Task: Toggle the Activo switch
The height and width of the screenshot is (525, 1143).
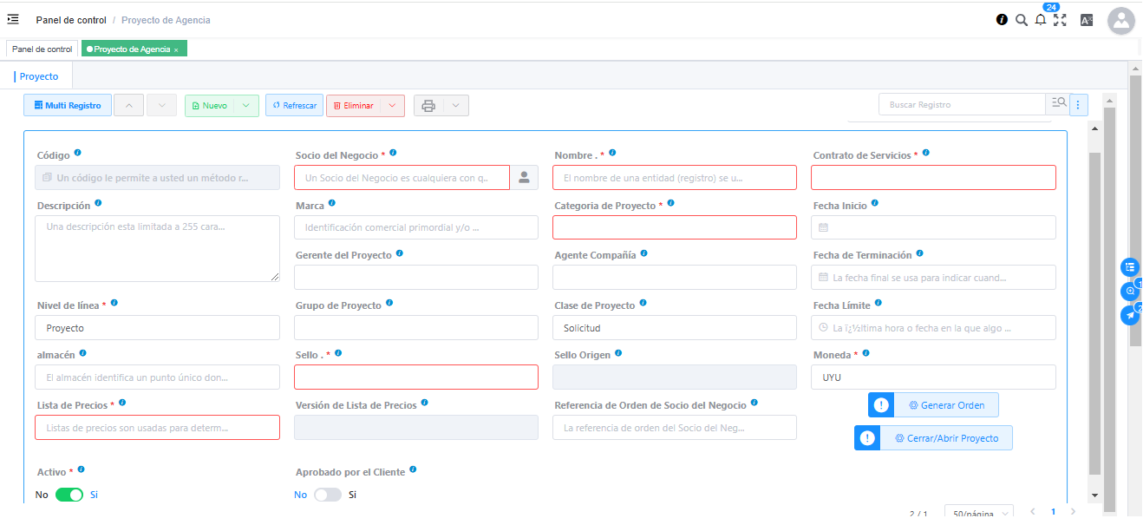Action: 69,495
